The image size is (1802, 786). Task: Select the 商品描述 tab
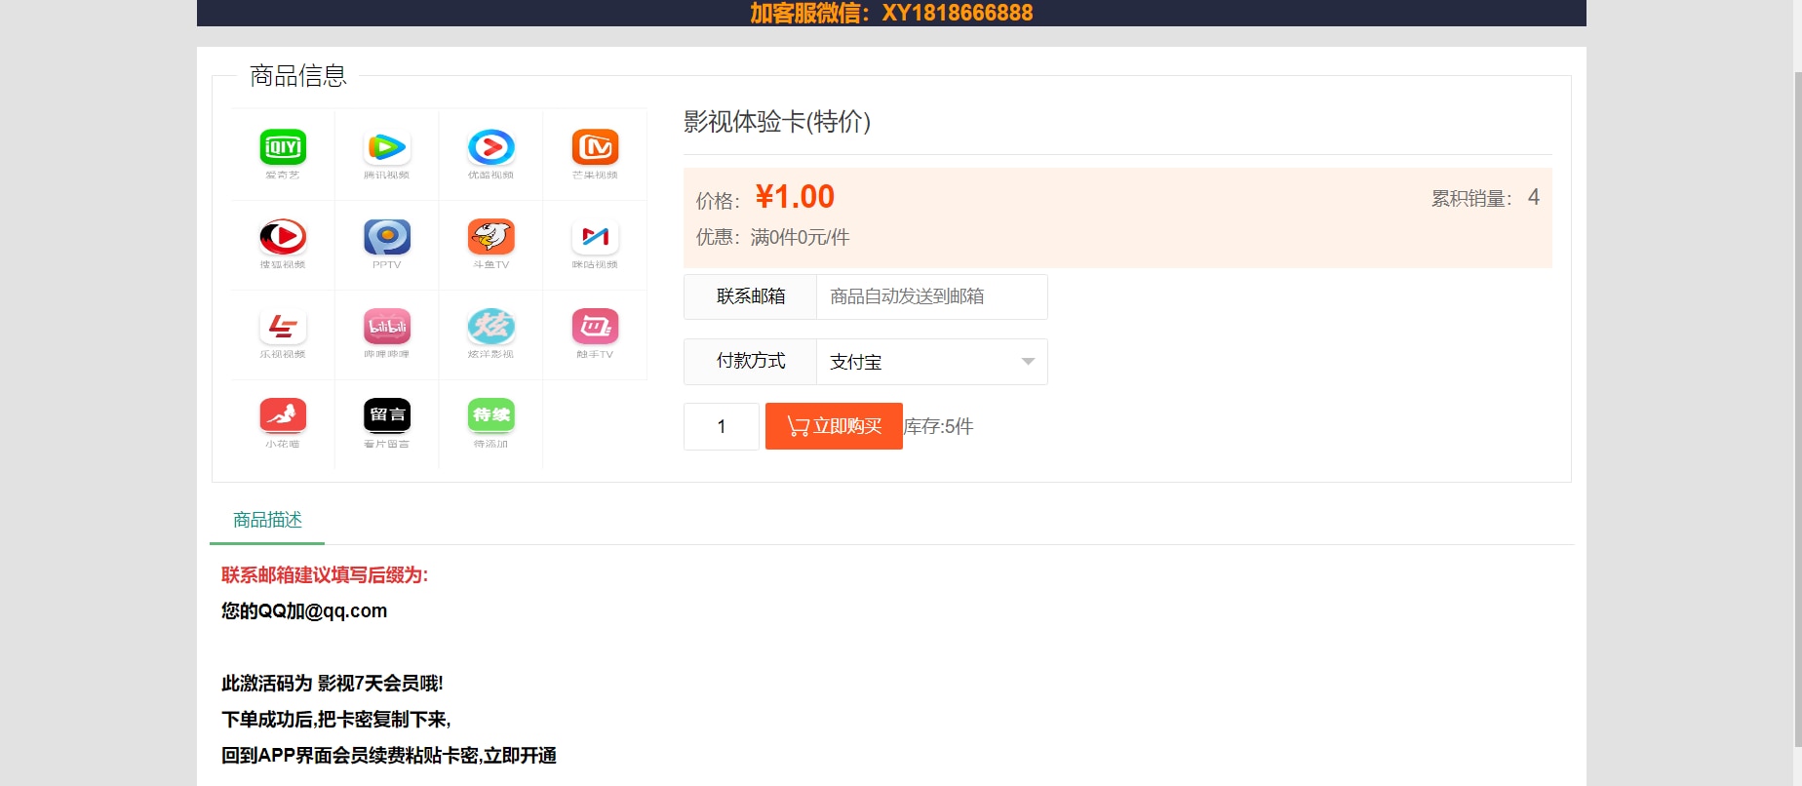267,520
